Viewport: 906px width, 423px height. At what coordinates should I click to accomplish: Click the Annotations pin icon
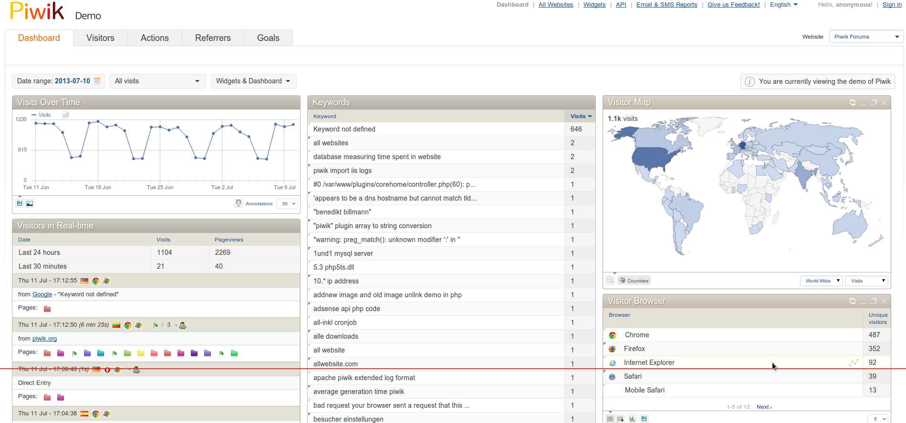click(x=239, y=203)
